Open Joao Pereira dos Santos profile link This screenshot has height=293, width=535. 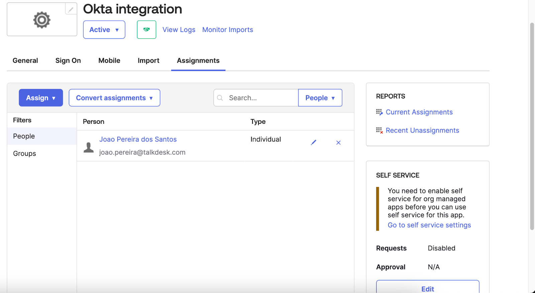tap(138, 139)
